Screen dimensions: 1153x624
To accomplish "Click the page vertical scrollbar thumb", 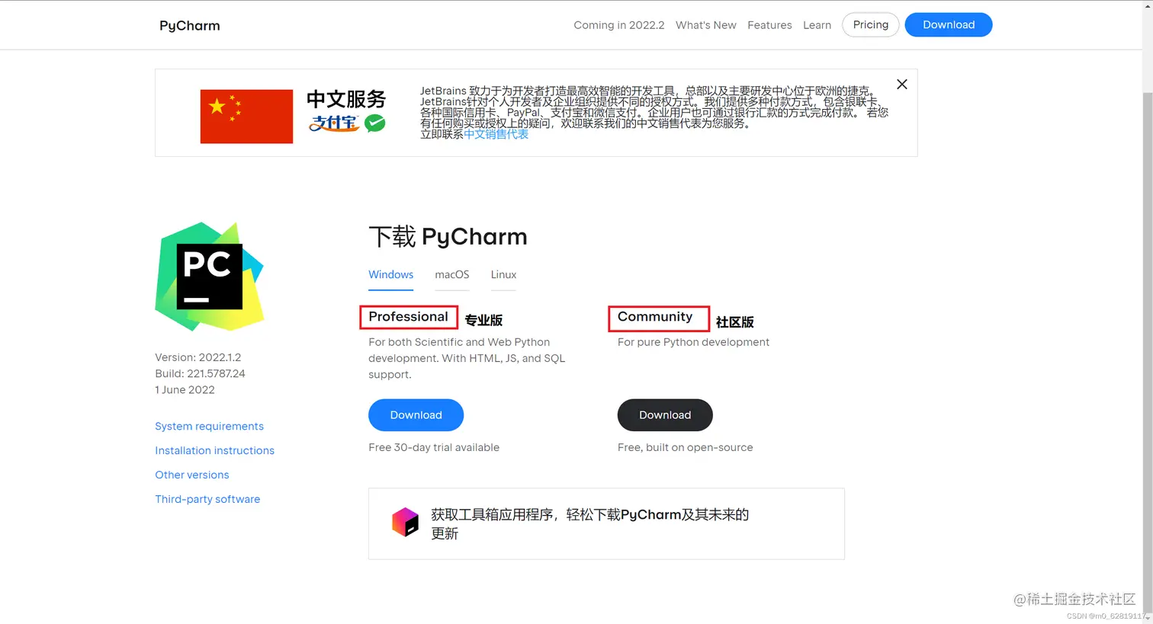I will point(1147,354).
